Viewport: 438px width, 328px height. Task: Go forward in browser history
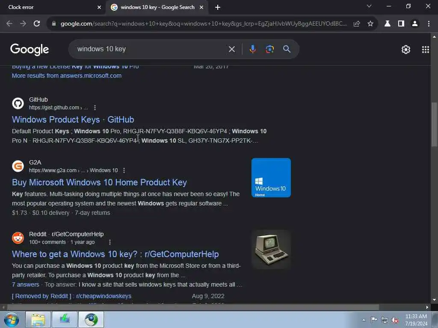tap(23, 24)
